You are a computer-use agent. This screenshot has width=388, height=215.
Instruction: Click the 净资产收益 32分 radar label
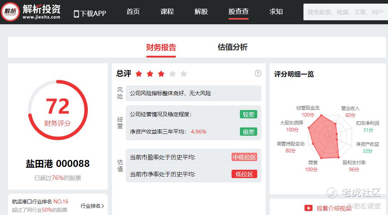(x=367, y=147)
